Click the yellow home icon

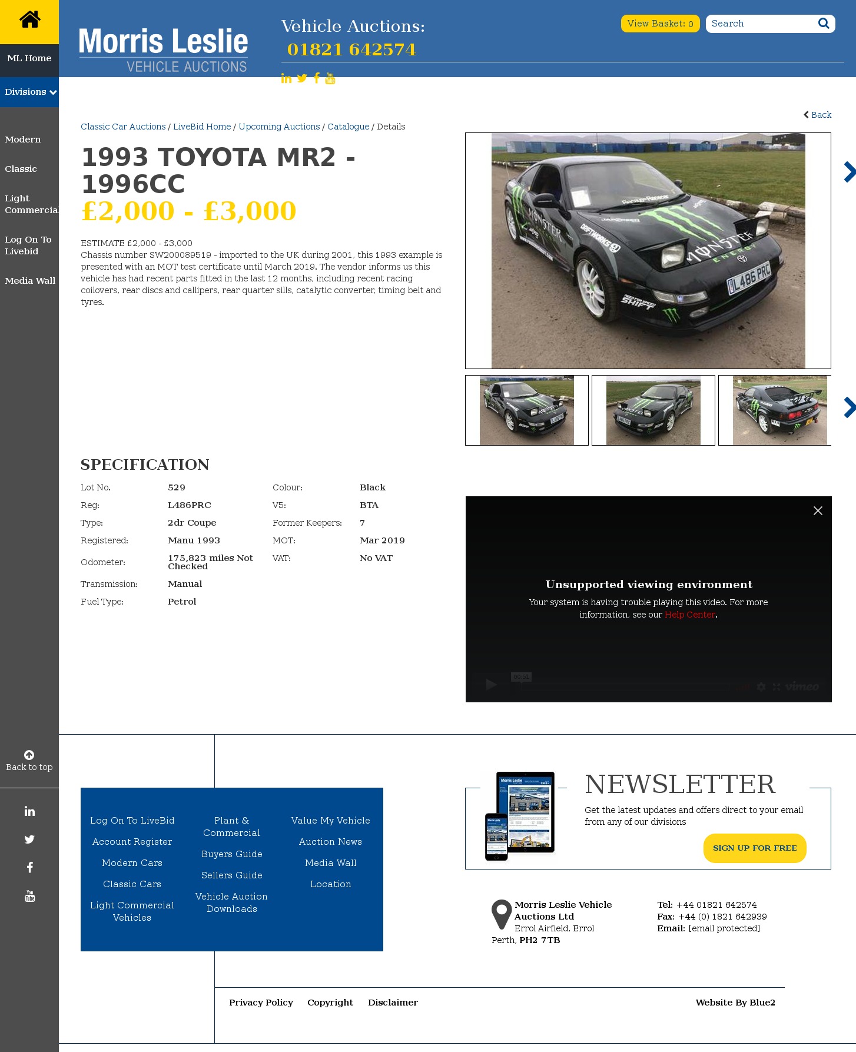coord(29,20)
